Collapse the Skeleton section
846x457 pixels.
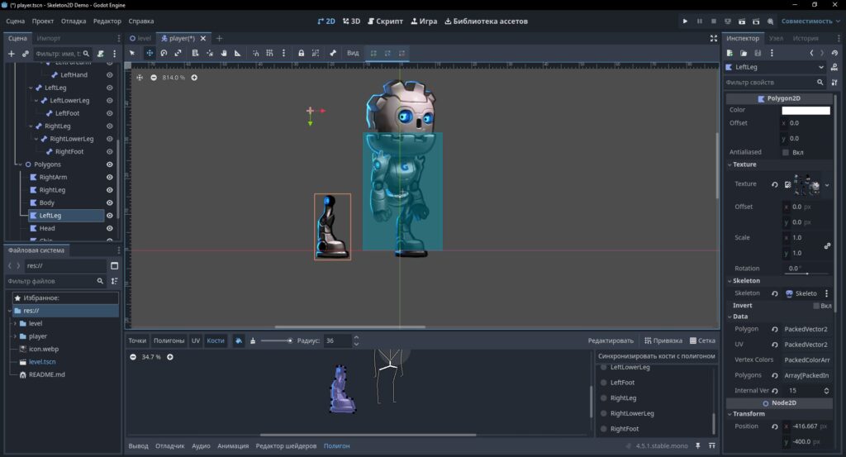coord(730,281)
